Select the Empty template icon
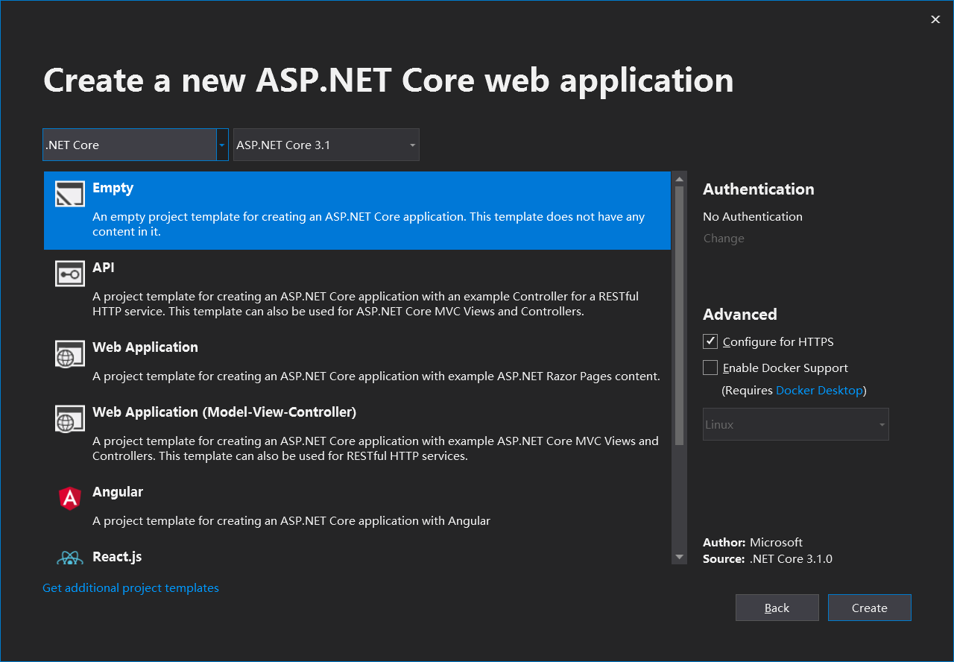 (x=70, y=195)
